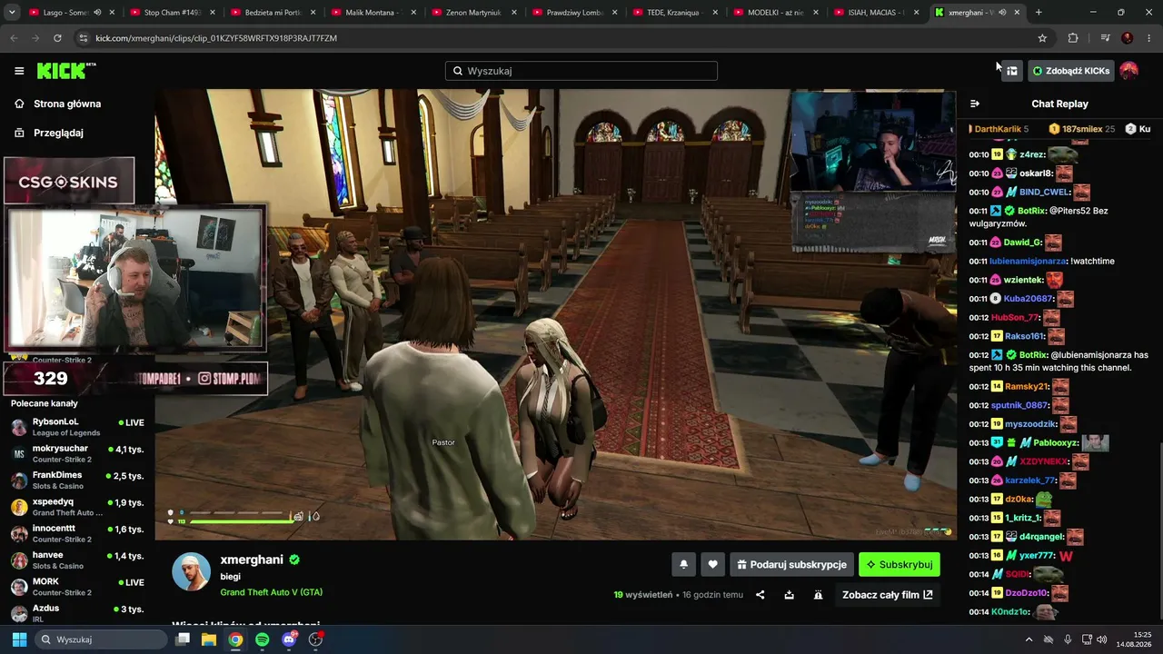Go back in browser history
This screenshot has width=1163, height=654.
[14, 38]
